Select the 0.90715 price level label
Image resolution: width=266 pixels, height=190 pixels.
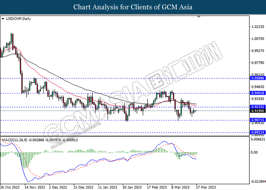[x=258, y=120]
